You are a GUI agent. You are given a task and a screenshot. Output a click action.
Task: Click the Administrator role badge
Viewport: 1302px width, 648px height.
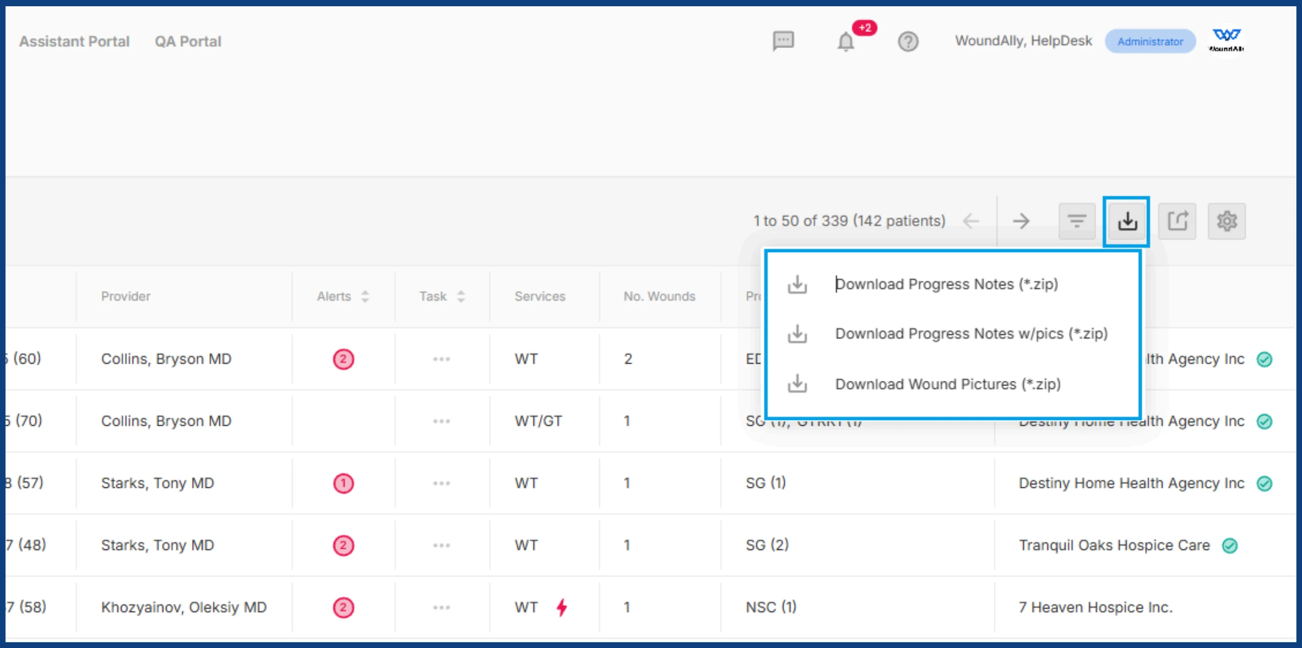[x=1150, y=42]
